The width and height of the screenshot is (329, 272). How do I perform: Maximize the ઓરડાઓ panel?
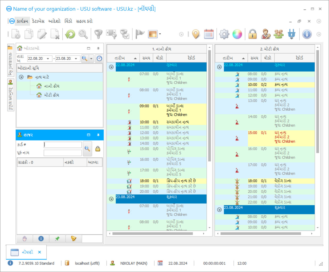(x=89, y=48)
